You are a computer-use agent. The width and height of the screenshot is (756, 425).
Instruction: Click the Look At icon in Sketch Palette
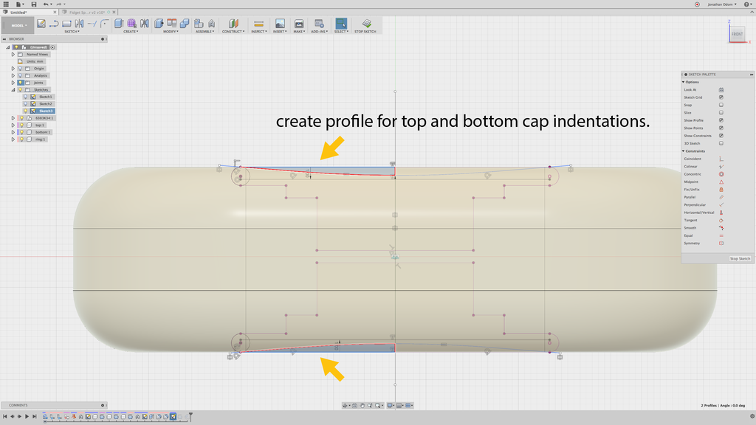pos(721,89)
